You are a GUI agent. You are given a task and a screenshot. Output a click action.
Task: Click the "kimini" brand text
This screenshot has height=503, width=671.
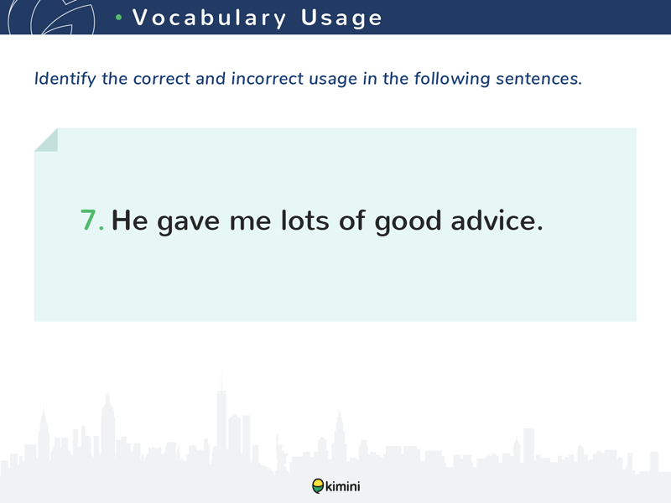(344, 486)
